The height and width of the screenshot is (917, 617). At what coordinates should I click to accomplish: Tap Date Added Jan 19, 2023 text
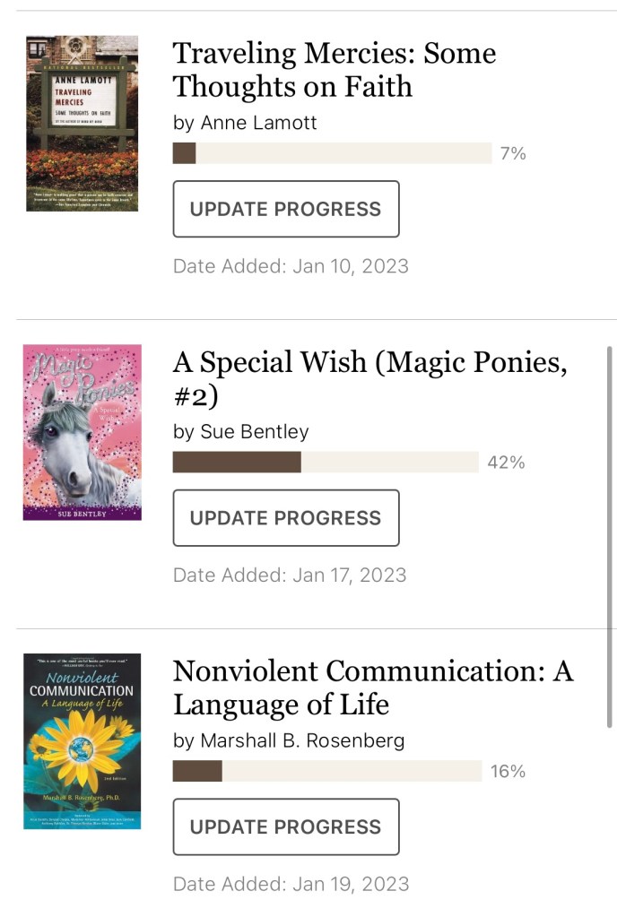(x=290, y=884)
